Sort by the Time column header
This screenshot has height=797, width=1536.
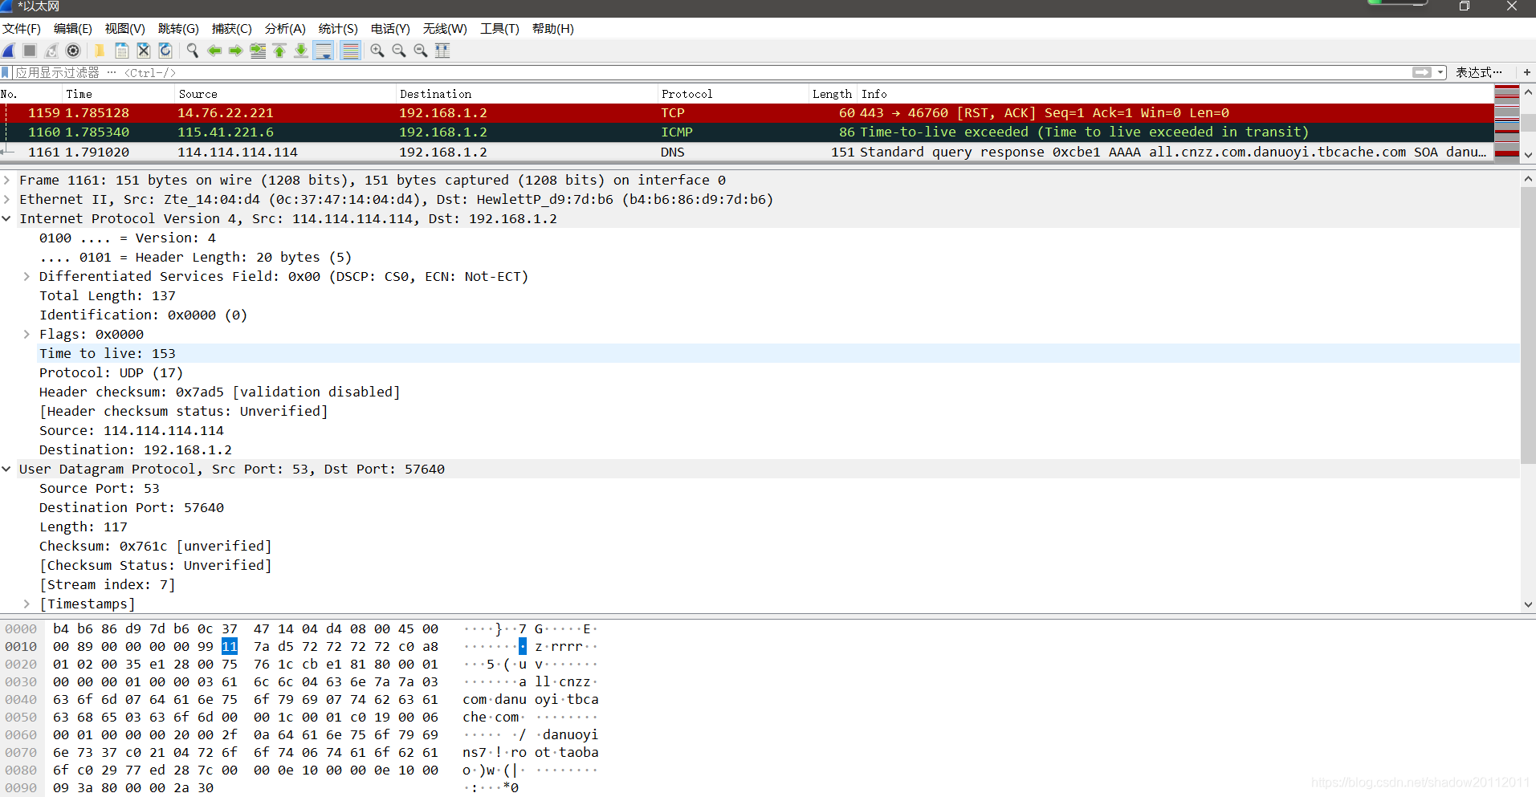click(x=118, y=94)
